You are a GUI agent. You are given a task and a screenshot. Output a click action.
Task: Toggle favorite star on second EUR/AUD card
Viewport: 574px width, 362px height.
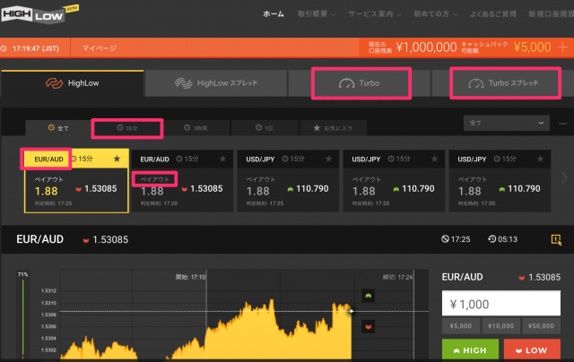click(222, 159)
